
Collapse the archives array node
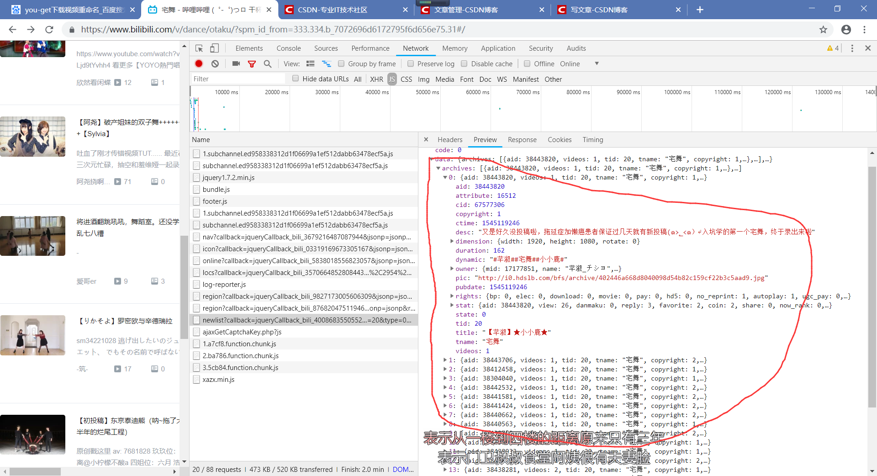coord(438,168)
